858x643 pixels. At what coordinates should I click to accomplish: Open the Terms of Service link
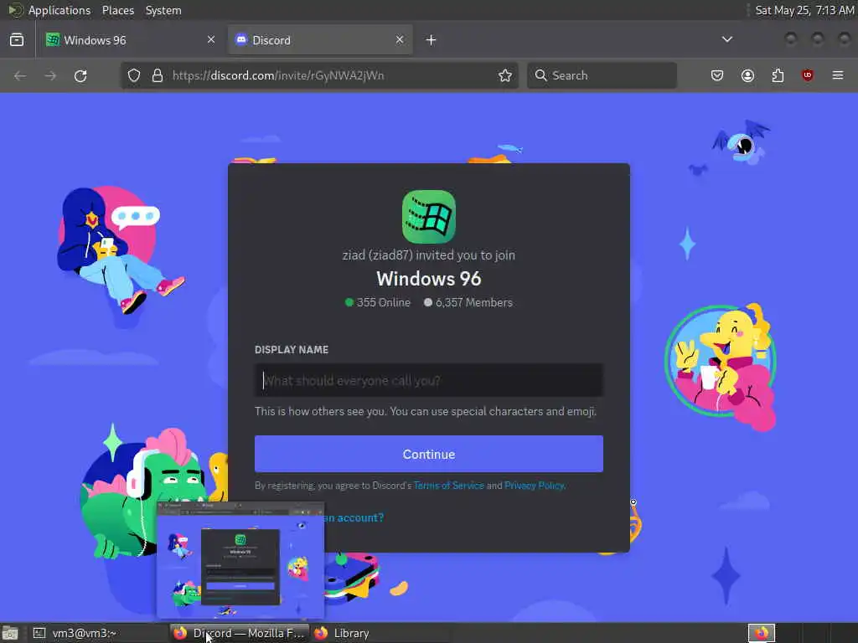point(449,486)
